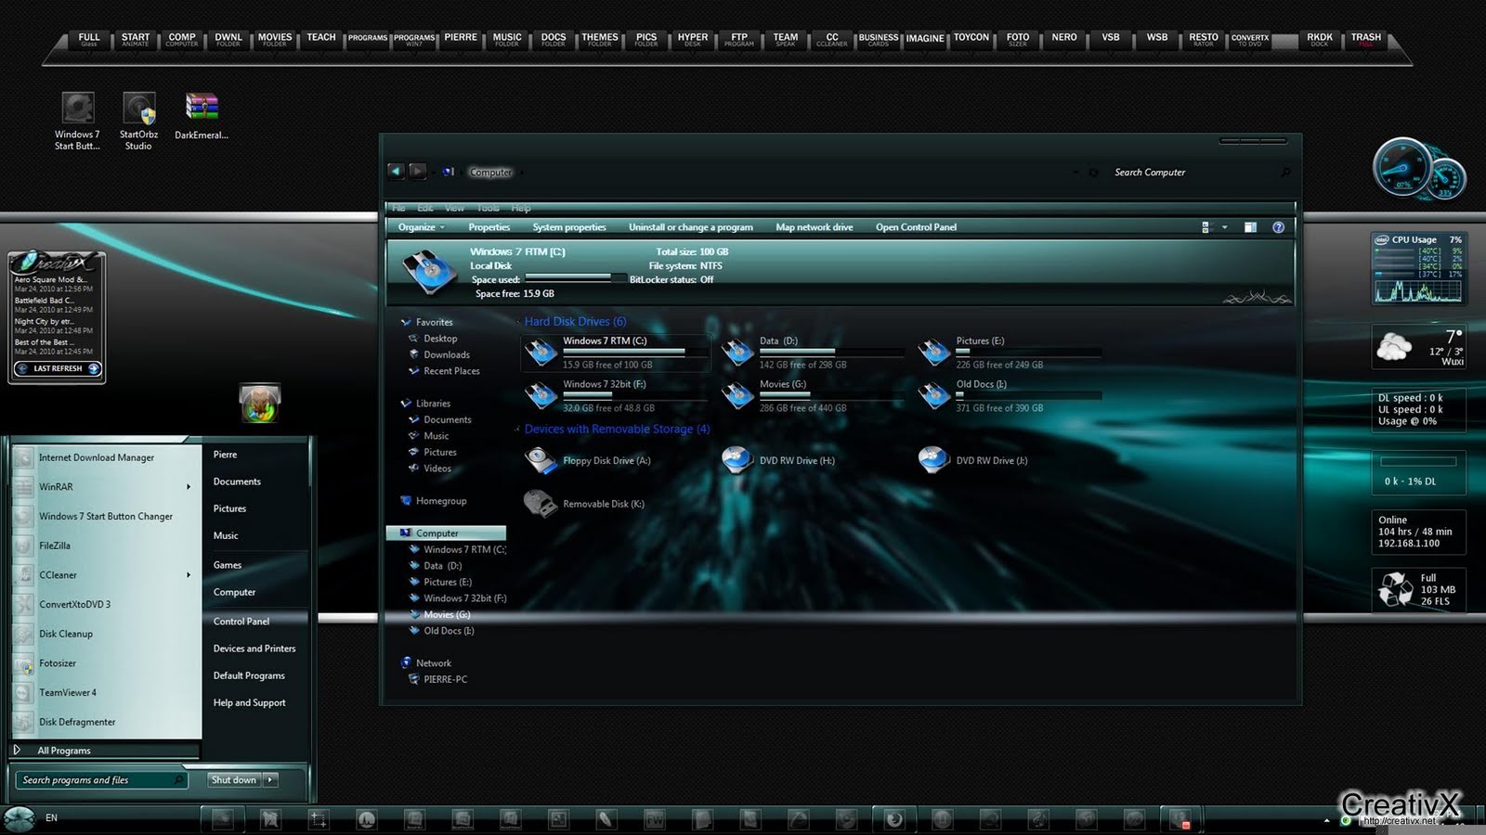Click Uninstall or change a program
Viewport: 1486px width, 835px height.
[691, 227]
